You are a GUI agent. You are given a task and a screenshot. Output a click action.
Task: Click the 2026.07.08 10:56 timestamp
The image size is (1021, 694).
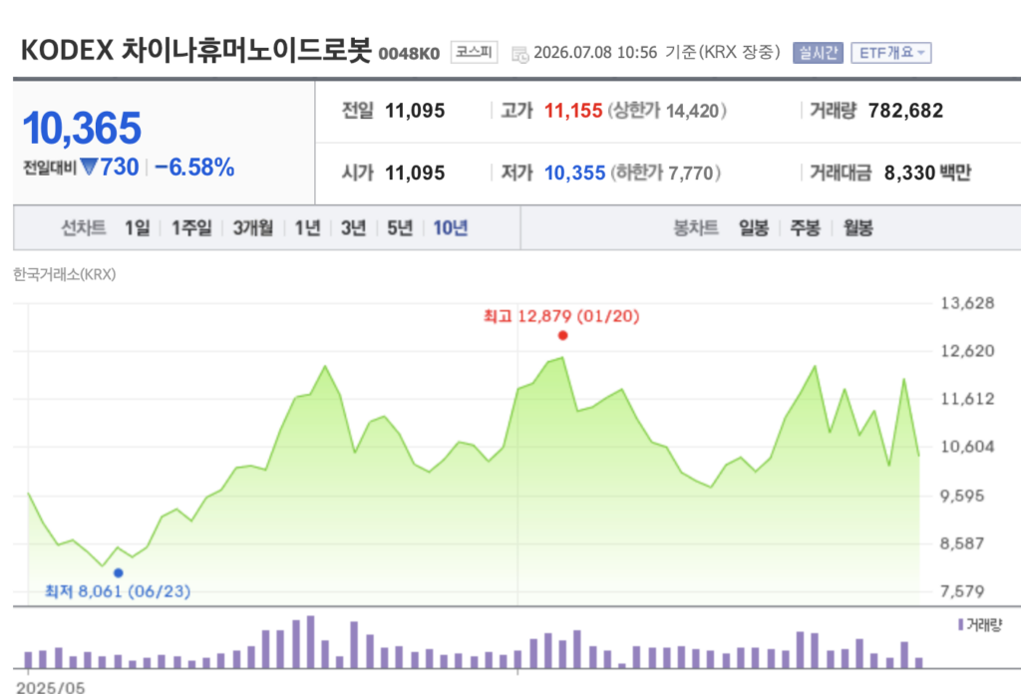[595, 53]
